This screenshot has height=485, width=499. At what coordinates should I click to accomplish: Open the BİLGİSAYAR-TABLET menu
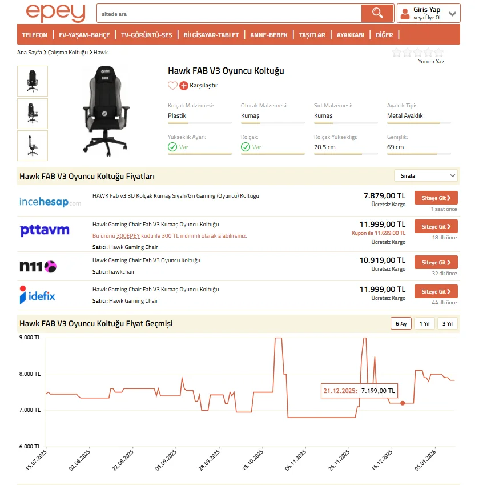point(211,35)
